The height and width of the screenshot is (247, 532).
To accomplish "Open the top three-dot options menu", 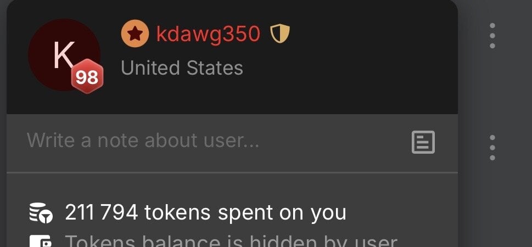I will click(x=492, y=36).
